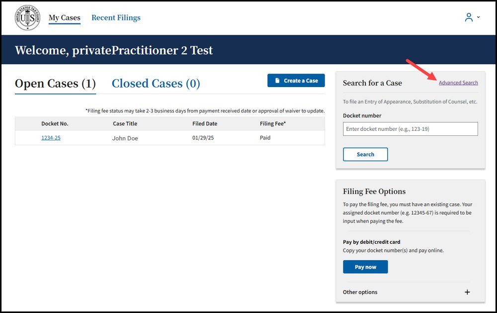Screen dimensions: 497x313
Task: Select the Filed Date column header
Action: pyautogui.click(x=205, y=124)
